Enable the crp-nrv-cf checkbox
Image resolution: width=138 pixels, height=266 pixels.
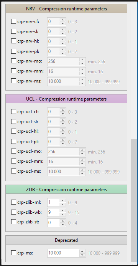click(13, 21)
